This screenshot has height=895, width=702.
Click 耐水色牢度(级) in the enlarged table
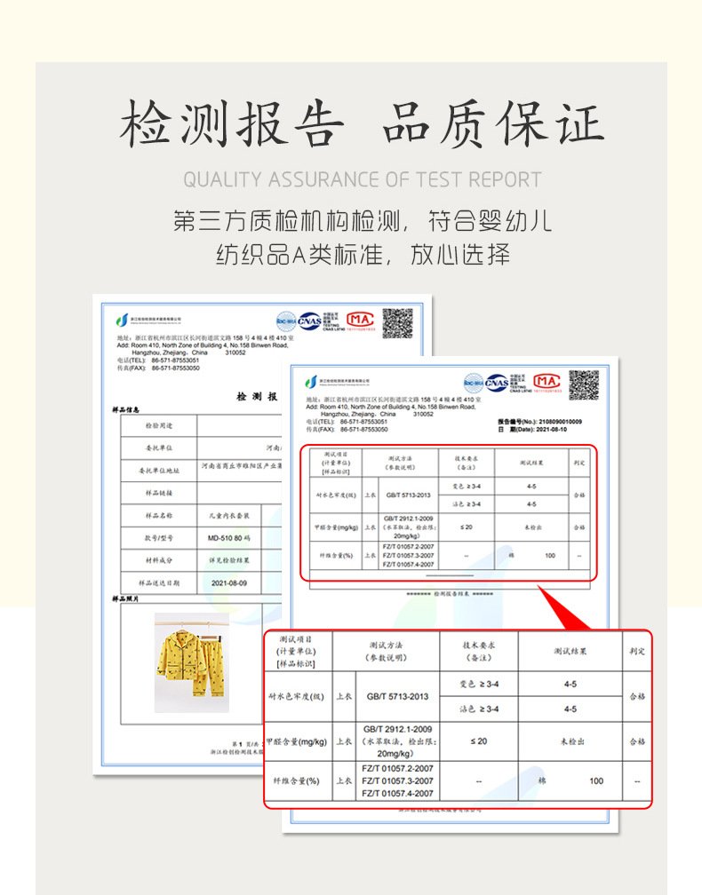(x=297, y=696)
